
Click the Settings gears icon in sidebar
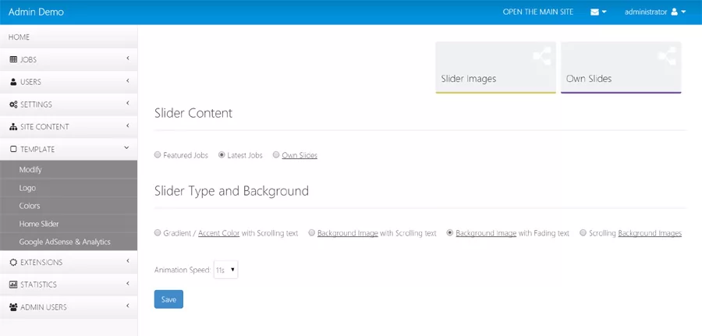click(x=13, y=104)
